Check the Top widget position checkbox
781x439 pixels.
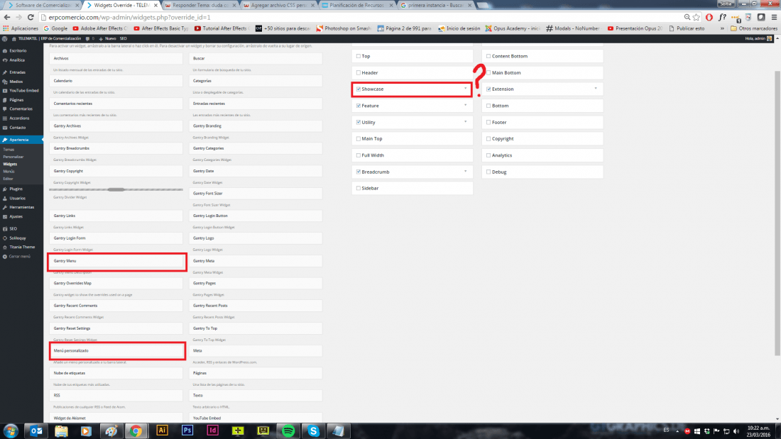[358, 56]
